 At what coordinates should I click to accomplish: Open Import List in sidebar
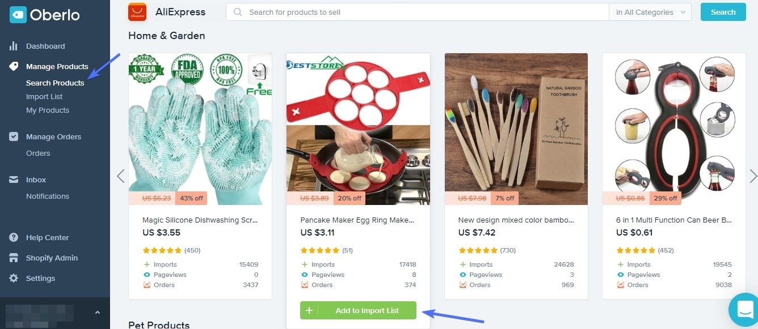point(44,96)
